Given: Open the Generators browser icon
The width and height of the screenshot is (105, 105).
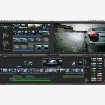Looking at the screenshot, I should tap(99, 55).
